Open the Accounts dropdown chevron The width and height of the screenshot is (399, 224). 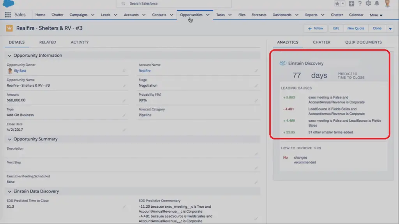(x=144, y=15)
